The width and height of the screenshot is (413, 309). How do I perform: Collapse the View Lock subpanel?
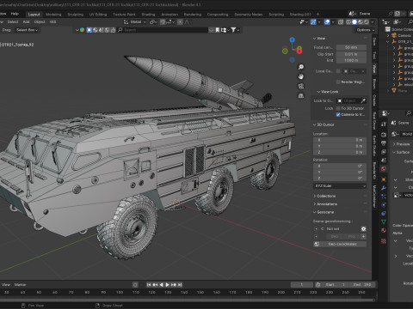coord(328,92)
